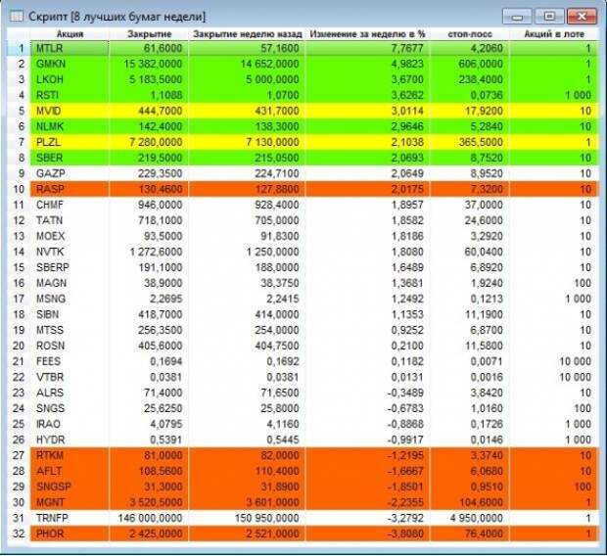Image resolution: width=607 pixels, height=556 pixels.
Task: Click the Закрытие неделю назад column header
Action: click(x=247, y=34)
